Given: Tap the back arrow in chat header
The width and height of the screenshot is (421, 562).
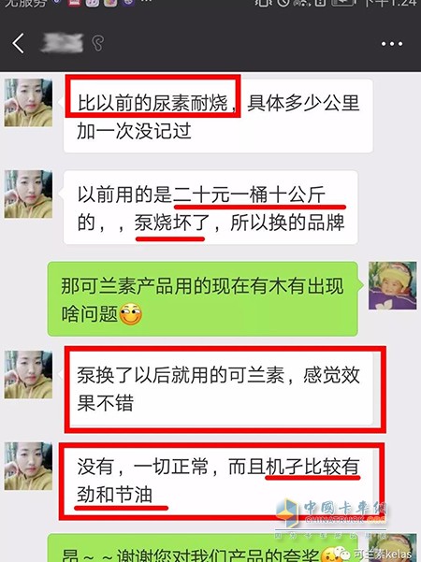Looking at the screenshot, I should click(19, 43).
